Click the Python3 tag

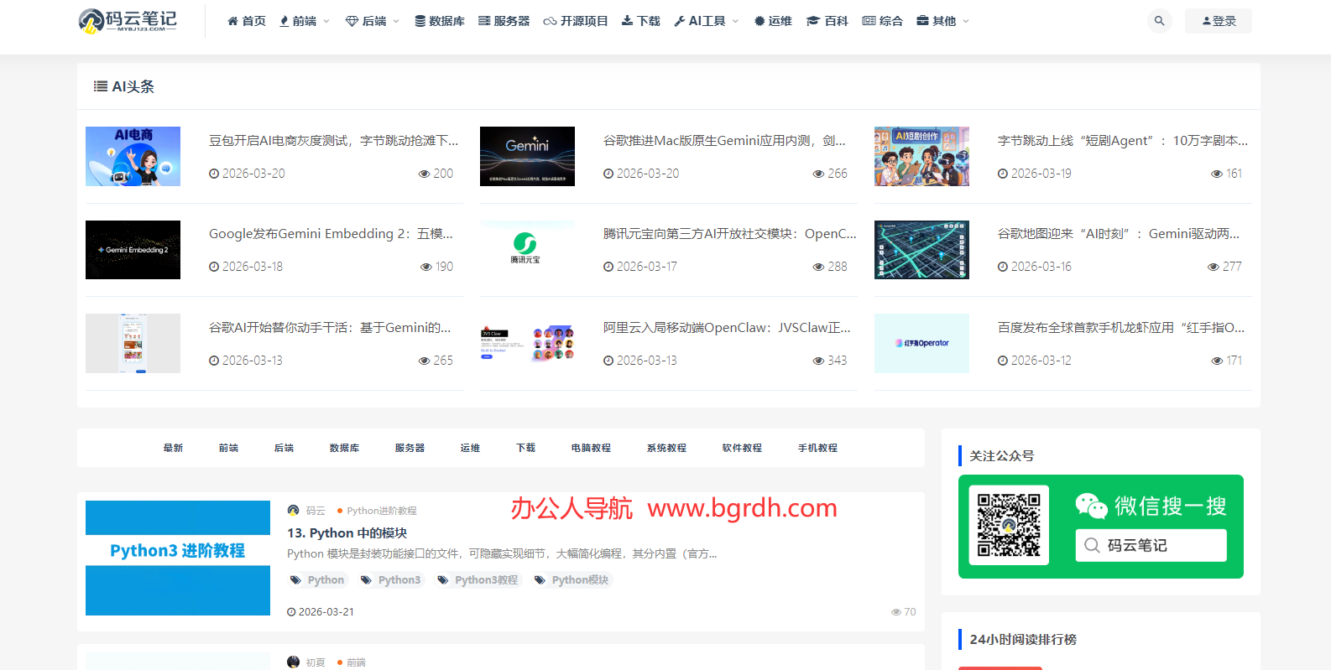point(391,580)
